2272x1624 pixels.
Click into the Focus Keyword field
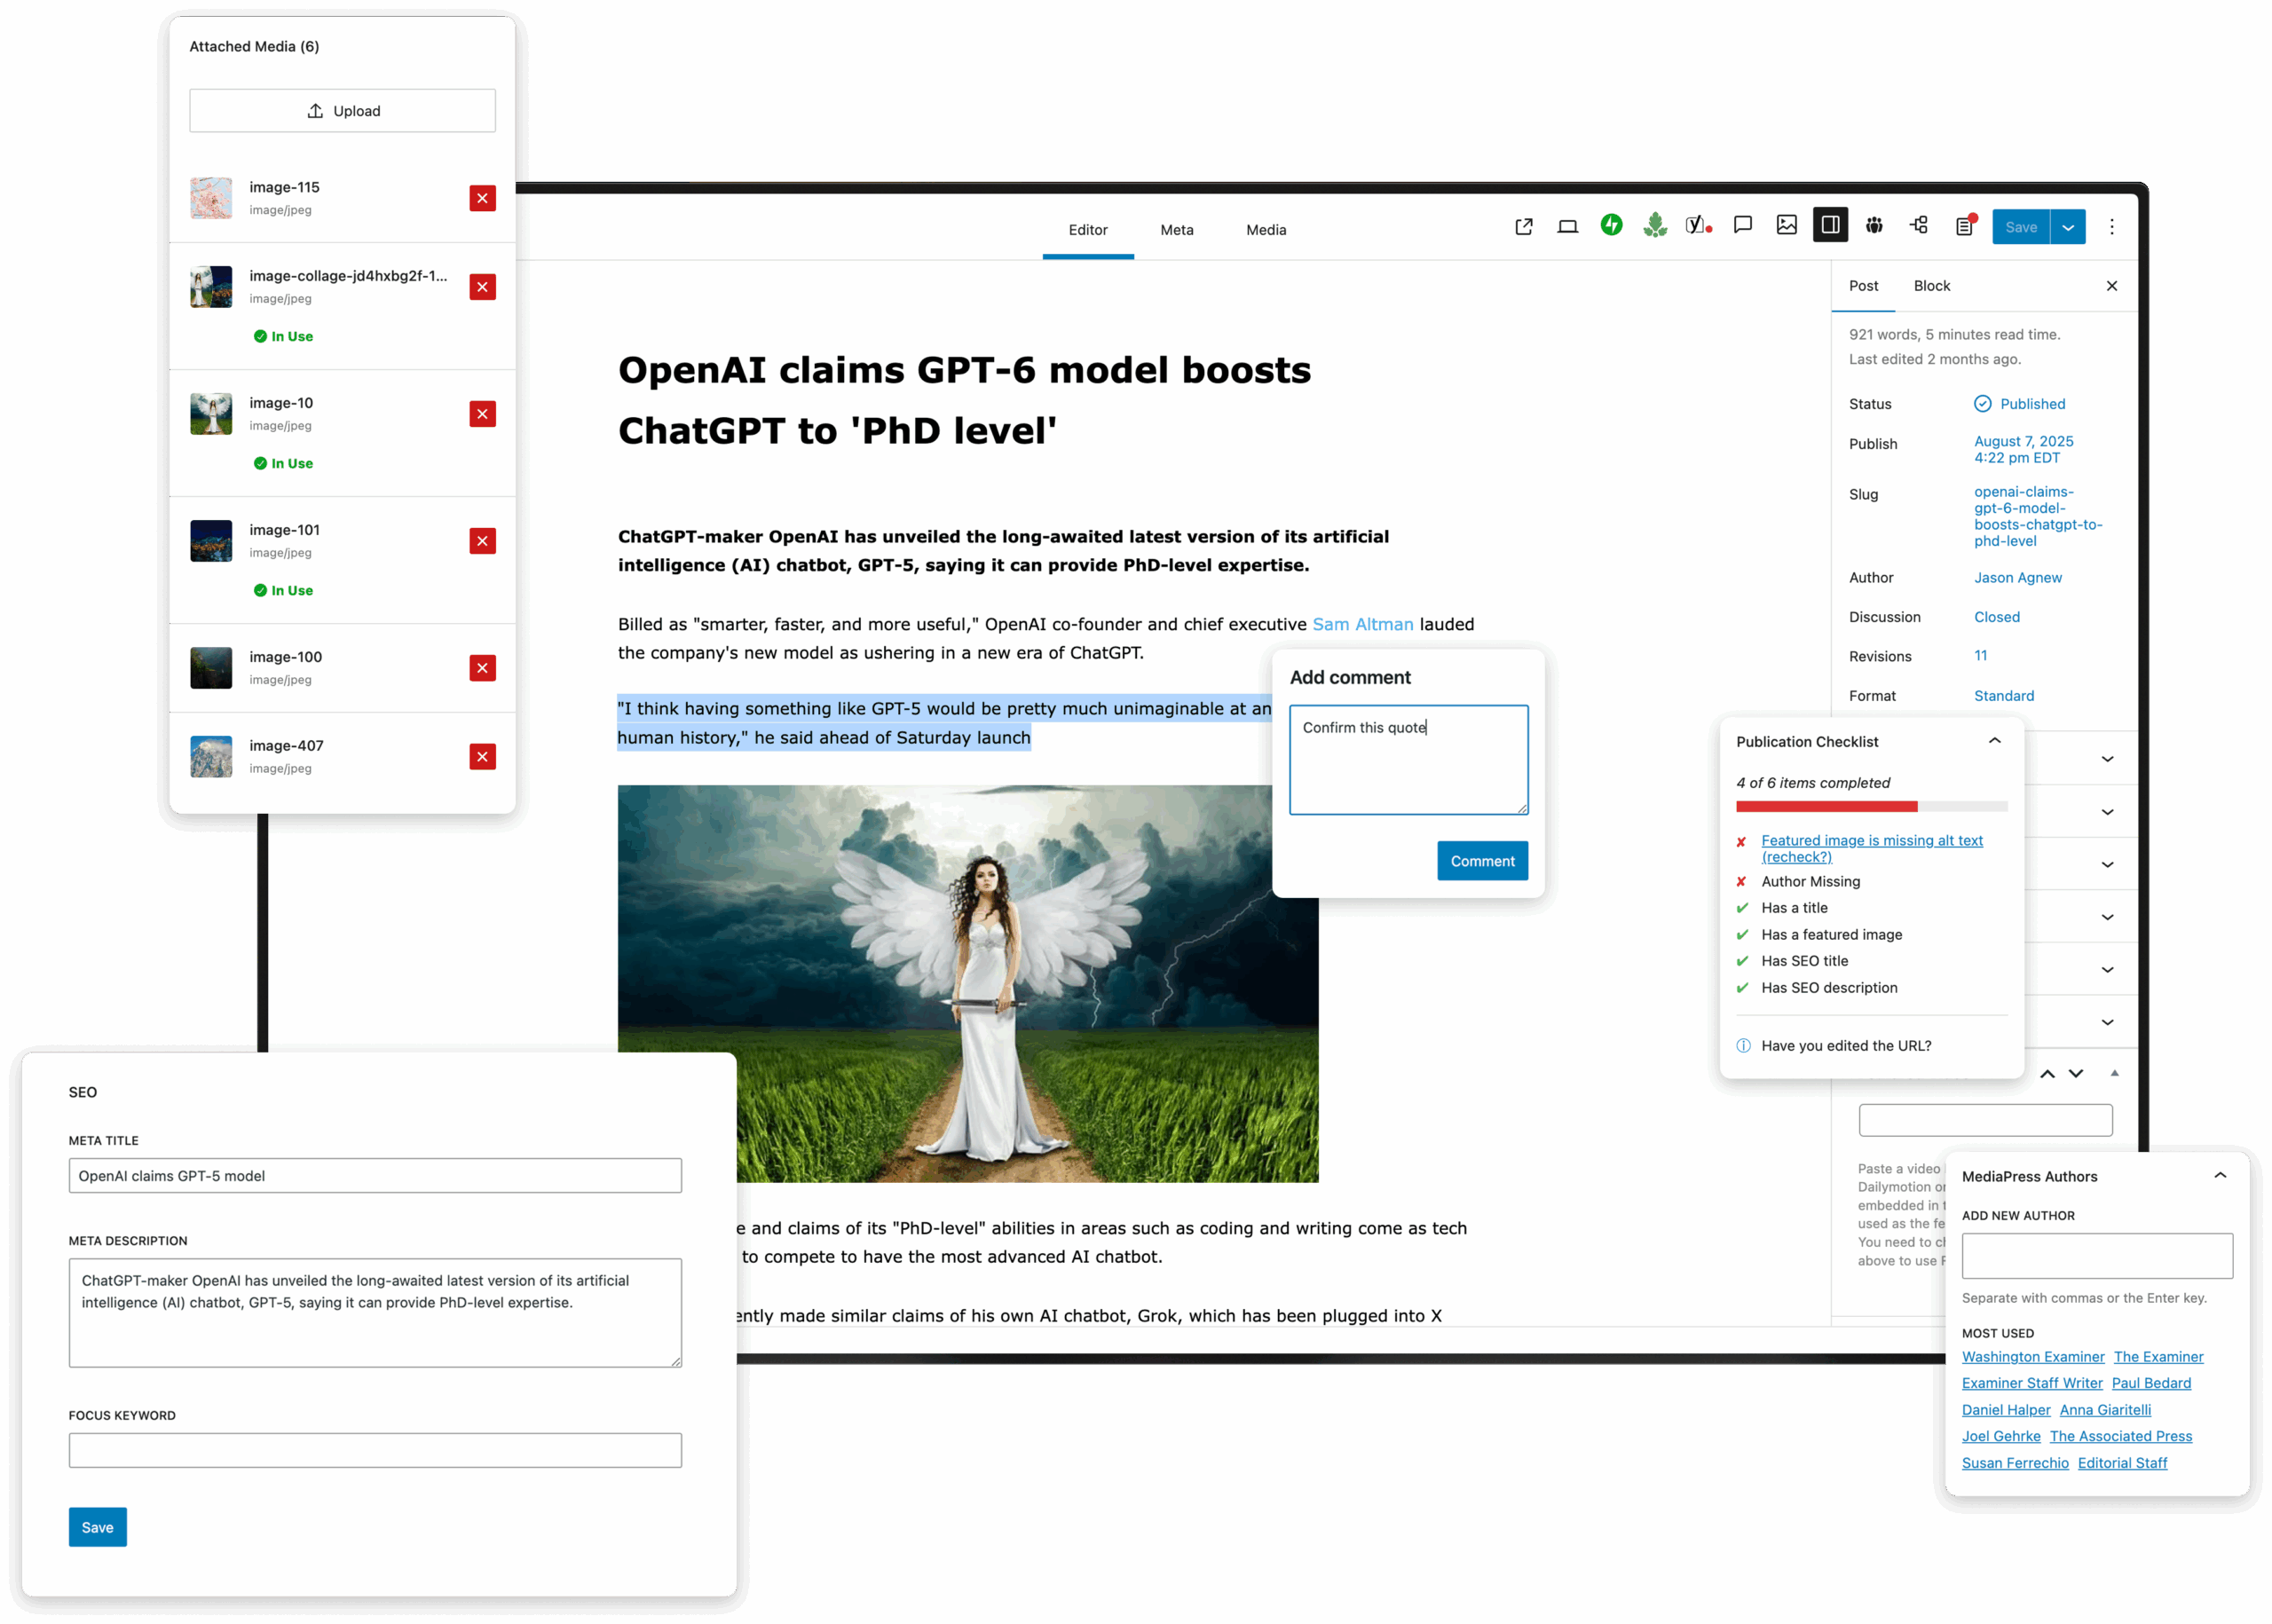tap(375, 1450)
